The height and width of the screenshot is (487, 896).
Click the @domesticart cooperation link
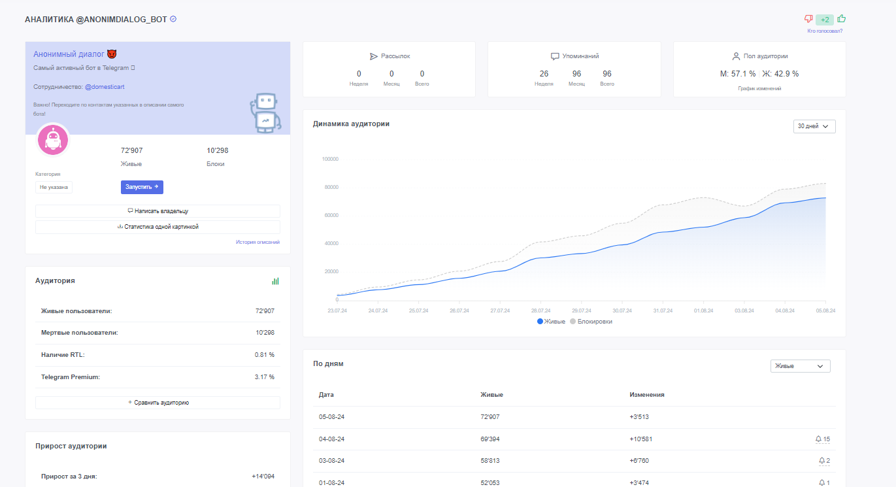[104, 87]
